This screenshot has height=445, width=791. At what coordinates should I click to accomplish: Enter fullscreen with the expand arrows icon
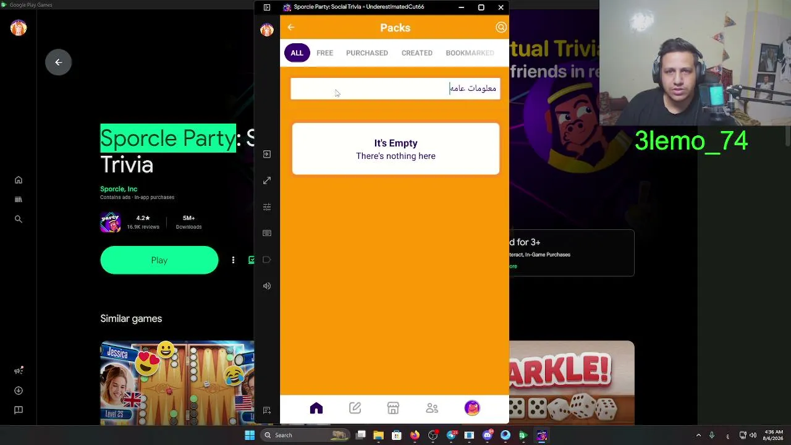267,180
